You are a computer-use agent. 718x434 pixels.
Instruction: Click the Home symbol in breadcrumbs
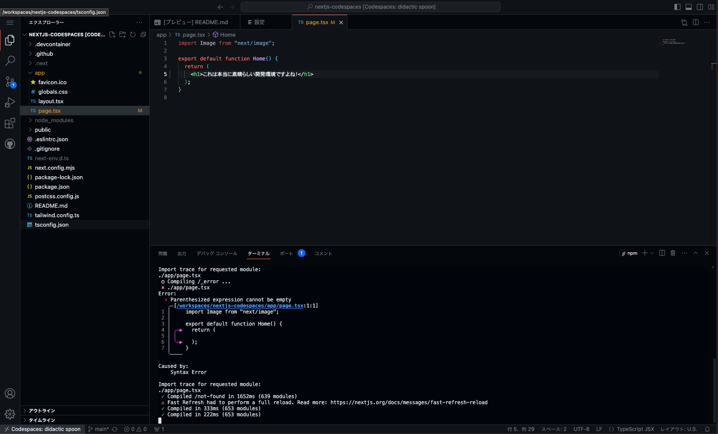pyautogui.click(x=224, y=35)
